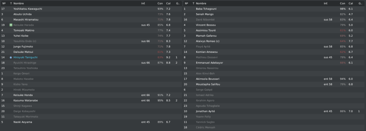
Task: Click the T column header in left table
Action: click(11, 4)
